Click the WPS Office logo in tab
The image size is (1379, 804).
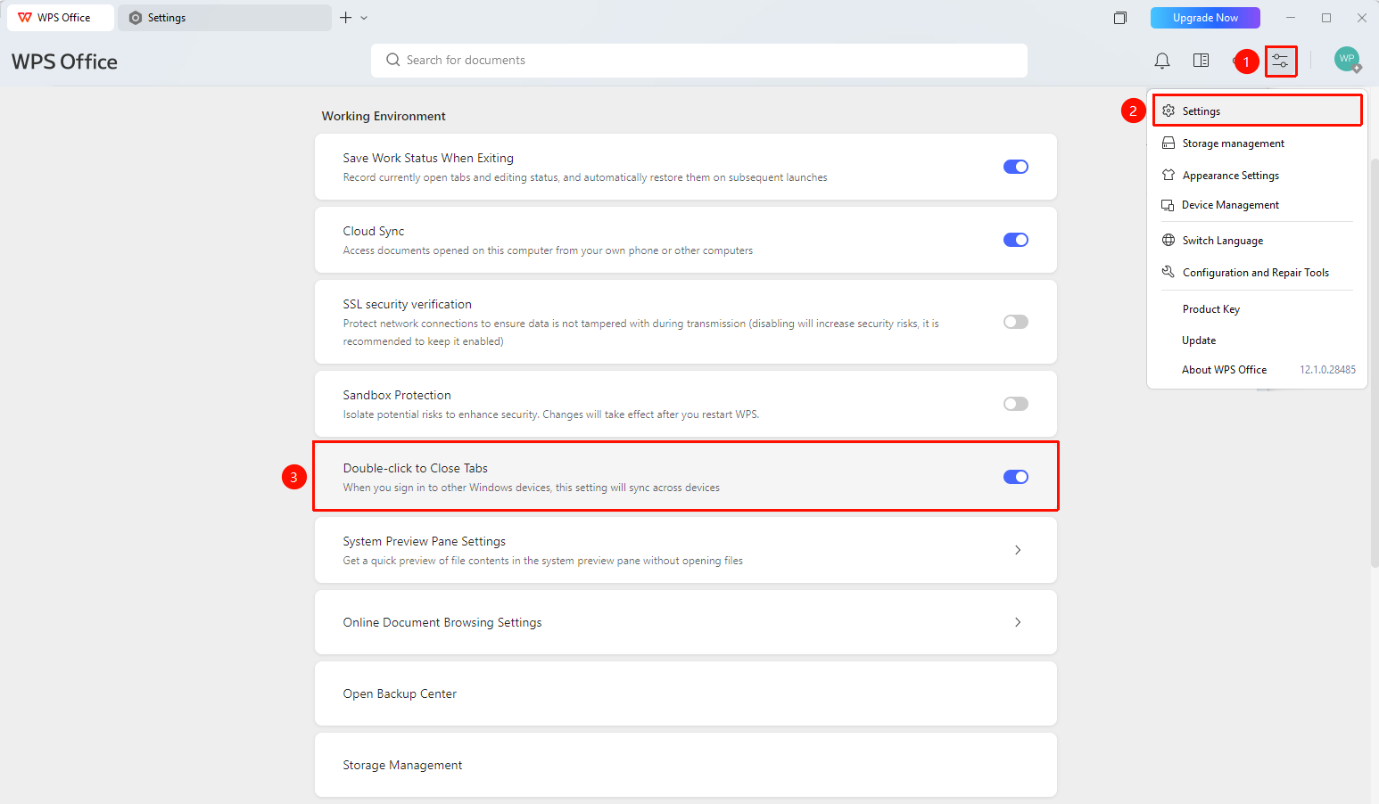(25, 18)
